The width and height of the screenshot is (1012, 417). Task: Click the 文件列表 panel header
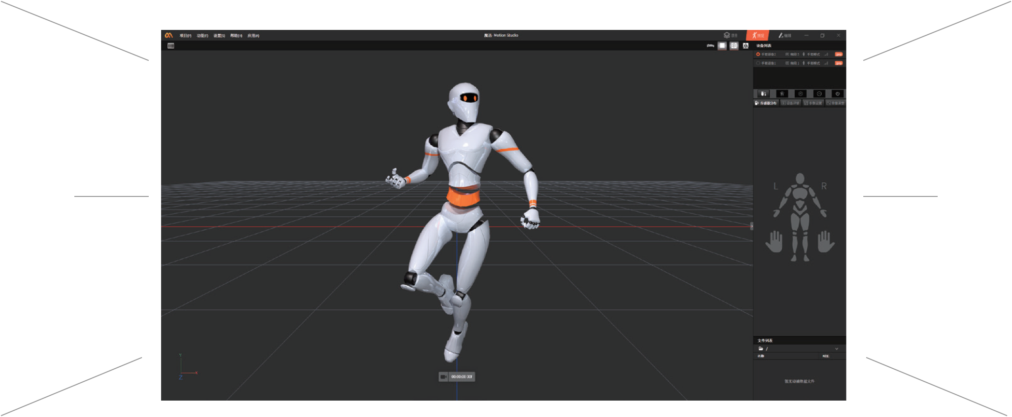tap(765, 341)
